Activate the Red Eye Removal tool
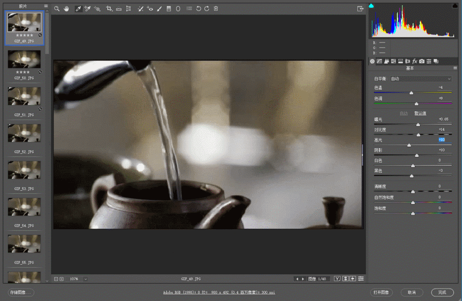 [150, 9]
